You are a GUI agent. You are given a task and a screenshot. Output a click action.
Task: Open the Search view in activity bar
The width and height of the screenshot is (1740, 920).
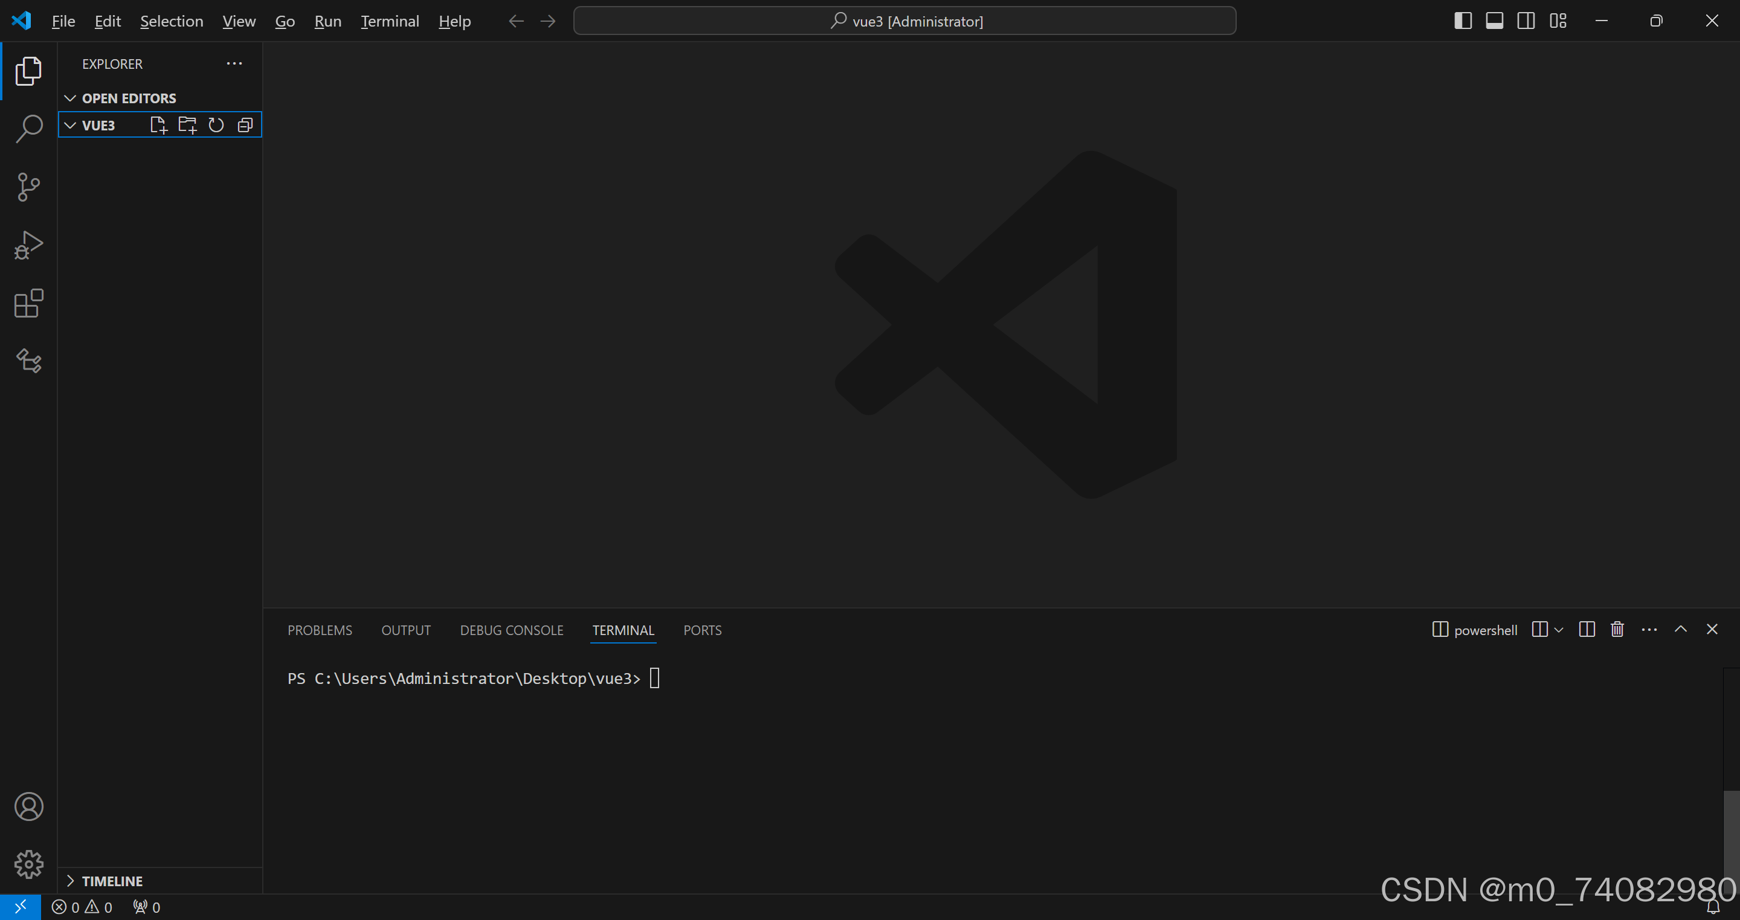[28, 128]
